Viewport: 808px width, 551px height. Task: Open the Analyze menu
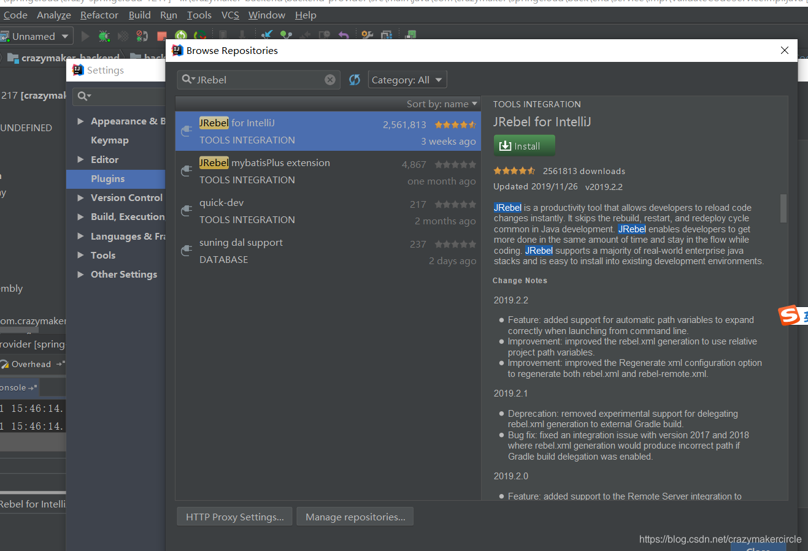(x=54, y=15)
